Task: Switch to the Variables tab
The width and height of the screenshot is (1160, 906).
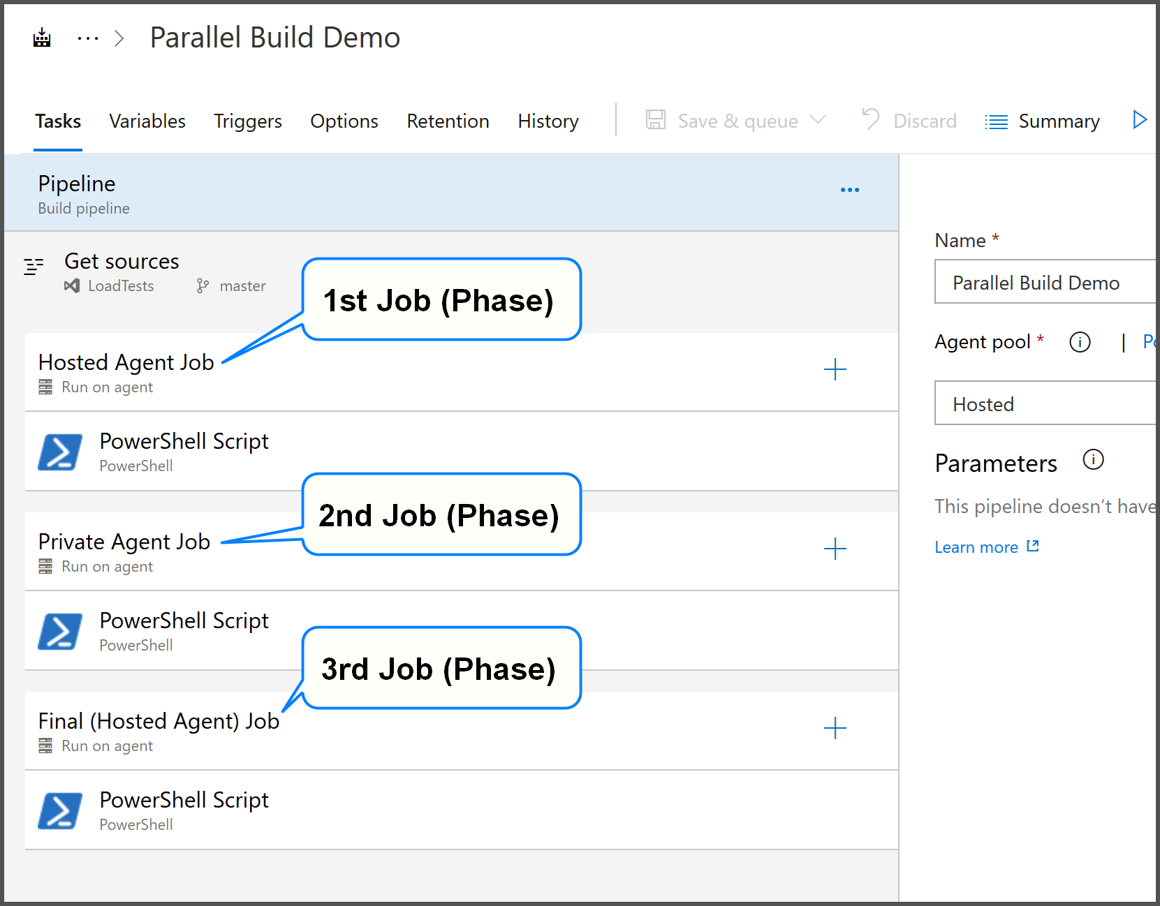Action: click(x=147, y=121)
